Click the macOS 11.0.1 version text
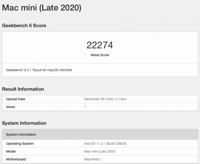This screenshot has width=200, height=164. pos(95,143)
